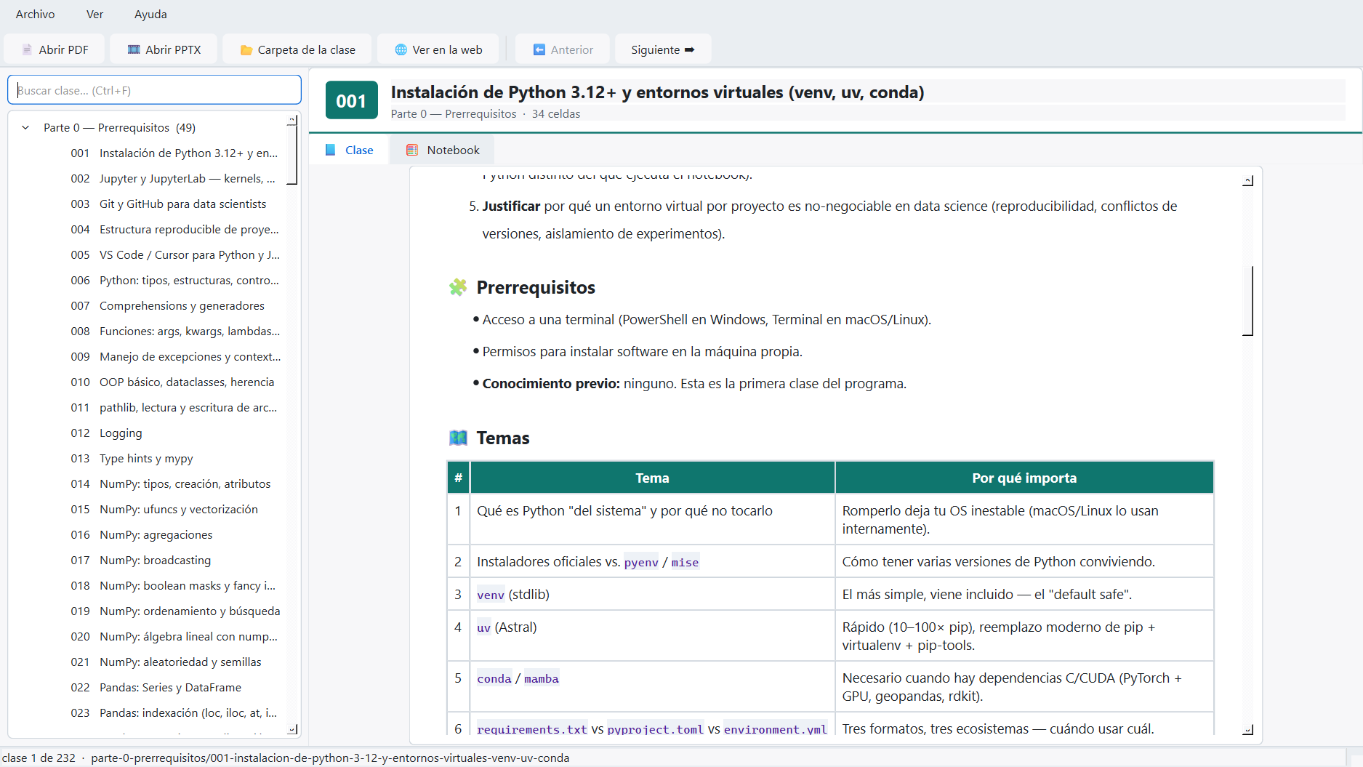The width and height of the screenshot is (1363, 767).
Task: Select class 001 Instalación de Python
Action: 174,153
